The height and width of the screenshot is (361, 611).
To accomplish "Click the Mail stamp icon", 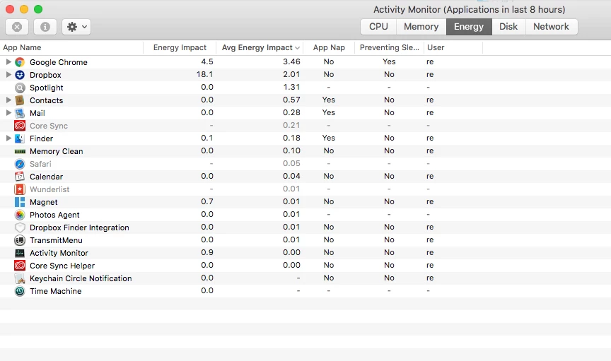I will 20,113.
